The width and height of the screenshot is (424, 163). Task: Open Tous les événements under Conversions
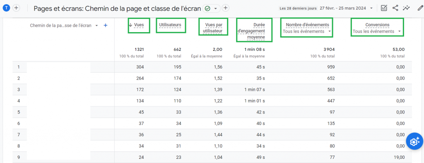(377, 31)
